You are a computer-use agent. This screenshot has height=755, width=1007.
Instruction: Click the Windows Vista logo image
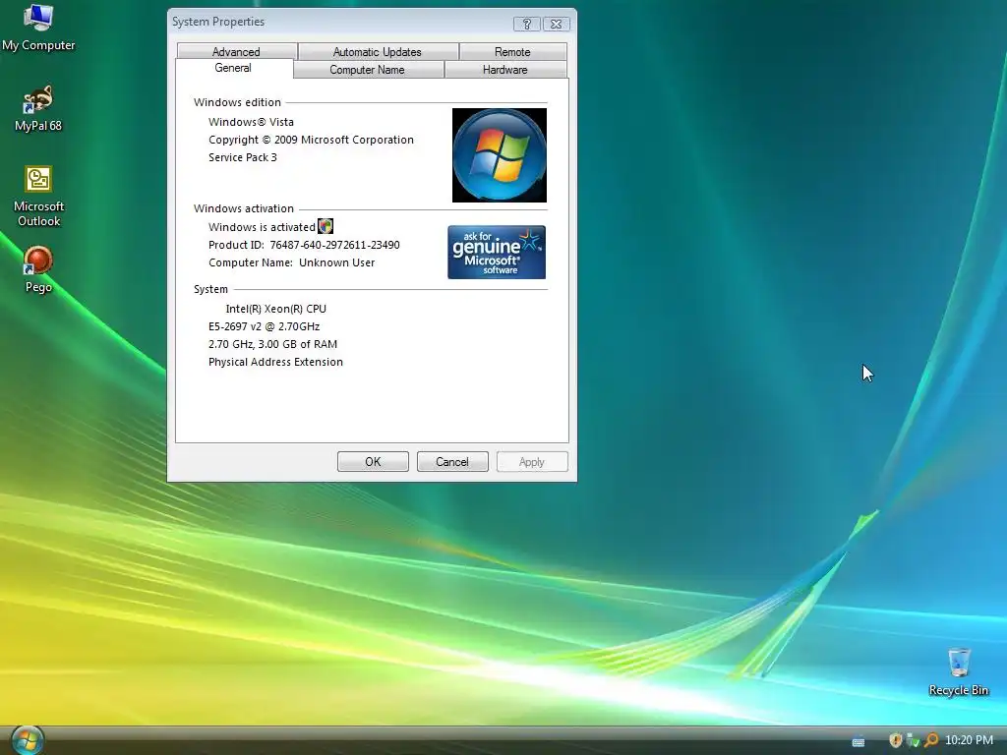[x=499, y=154]
